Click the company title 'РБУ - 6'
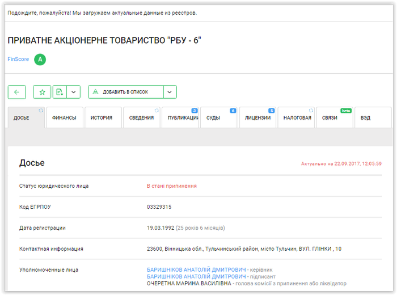 [x=104, y=40]
